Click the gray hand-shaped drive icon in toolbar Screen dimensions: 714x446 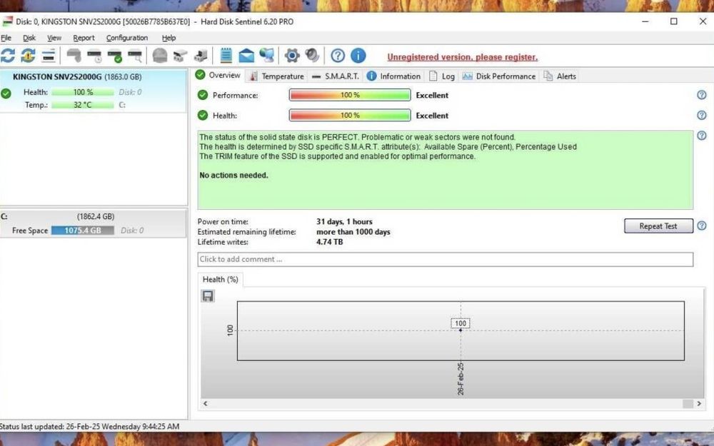(x=74, y=56)
